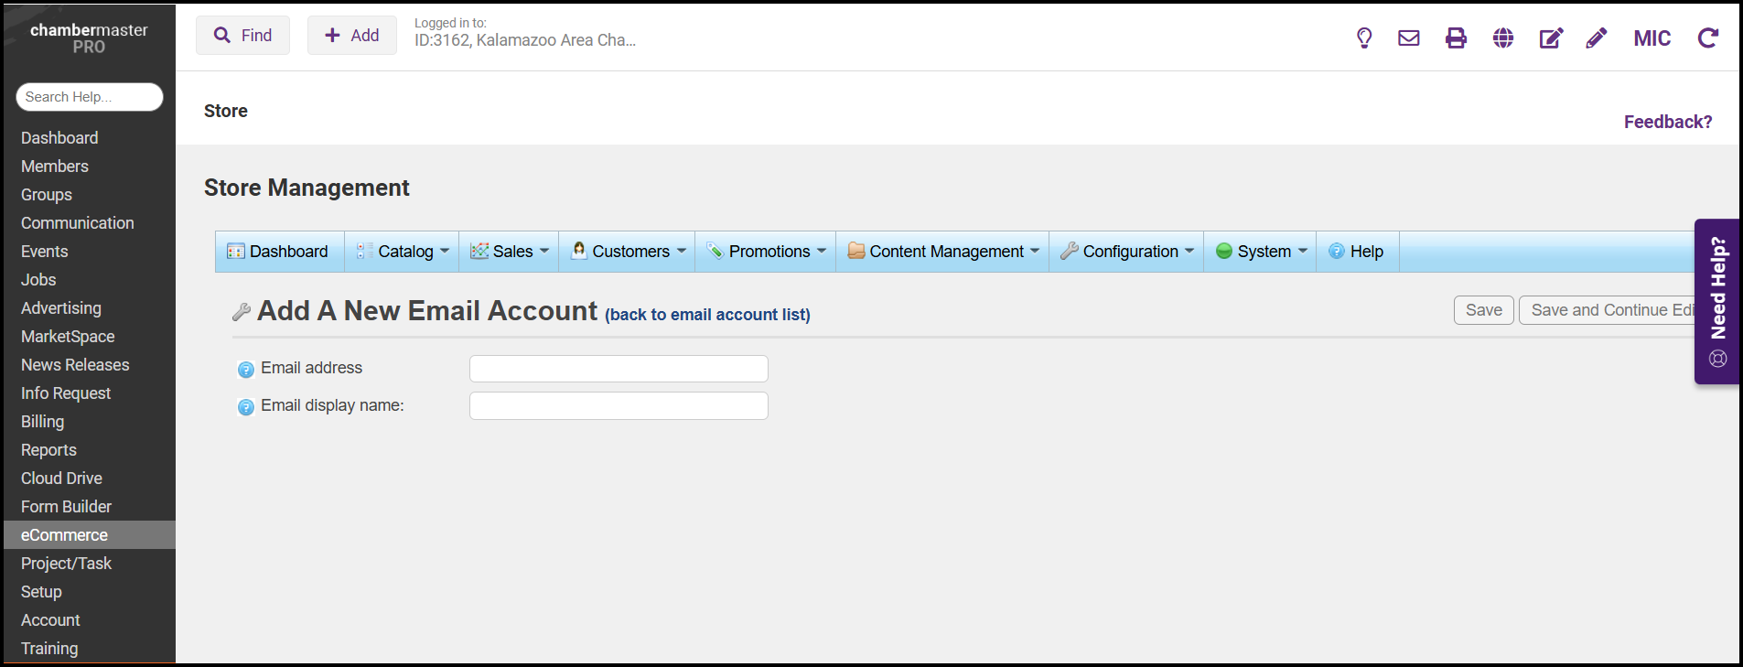Image resolution: width=1743 pixels, height=667 pixels.
Task: Expand the Catalog dropdown menu
Action: pos(402,252)
